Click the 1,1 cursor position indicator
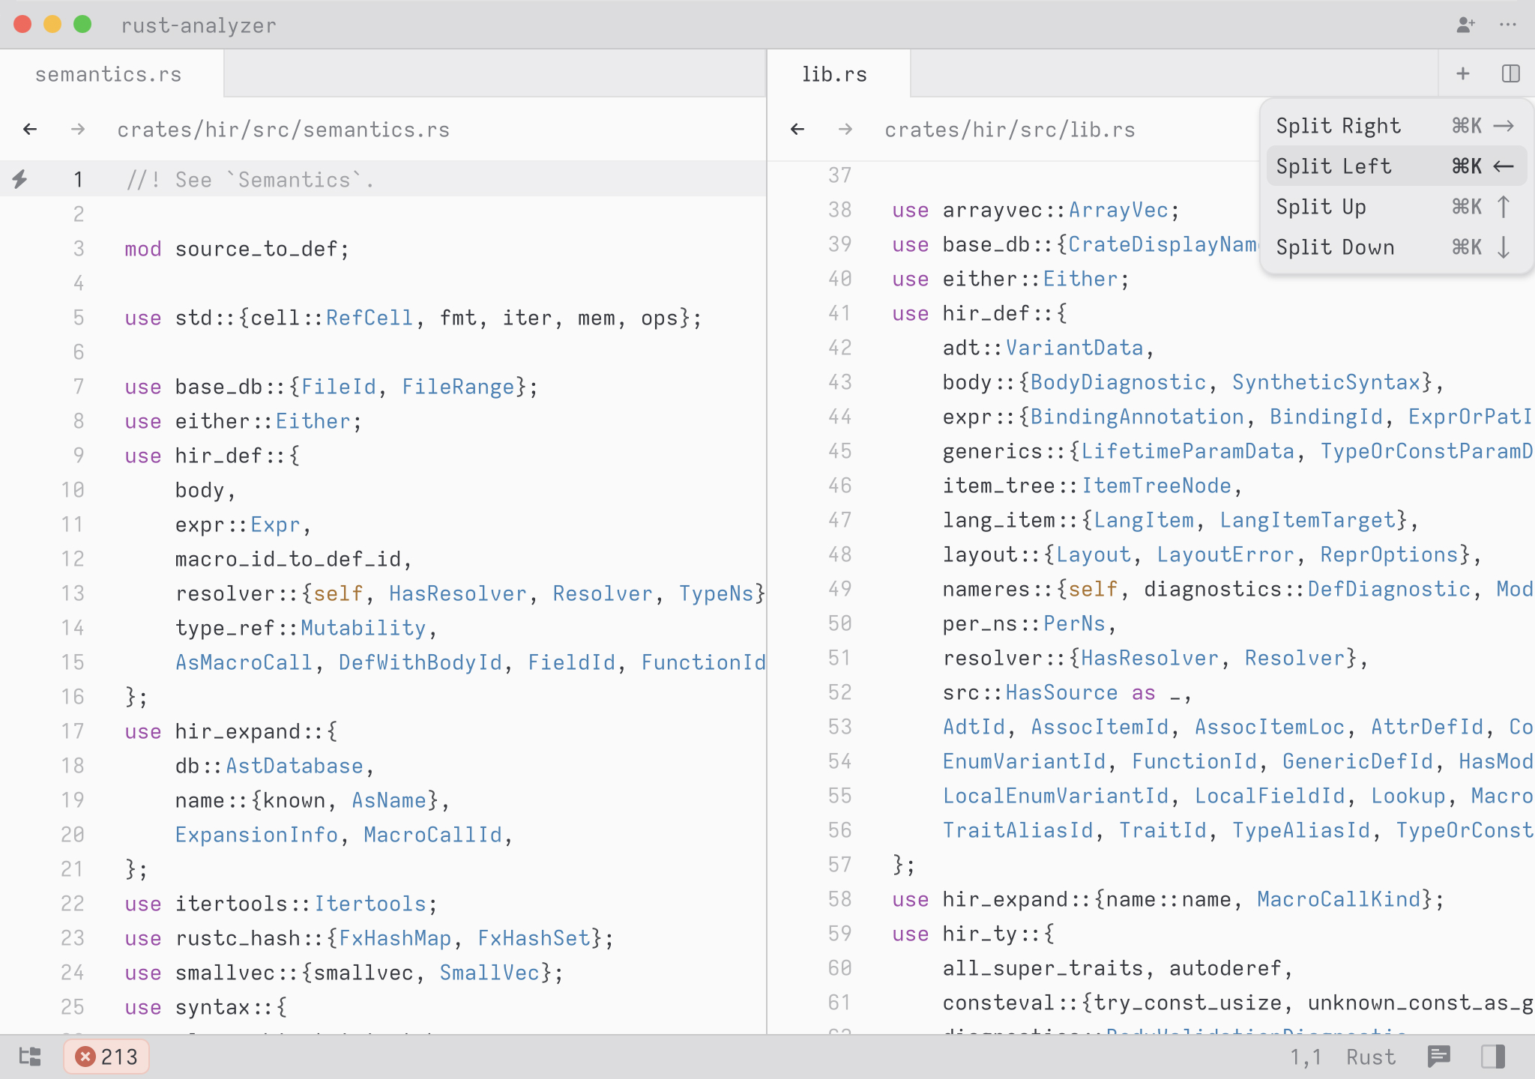This screenshot has height=1079, width=1535. click(x=1305, y=1057)
